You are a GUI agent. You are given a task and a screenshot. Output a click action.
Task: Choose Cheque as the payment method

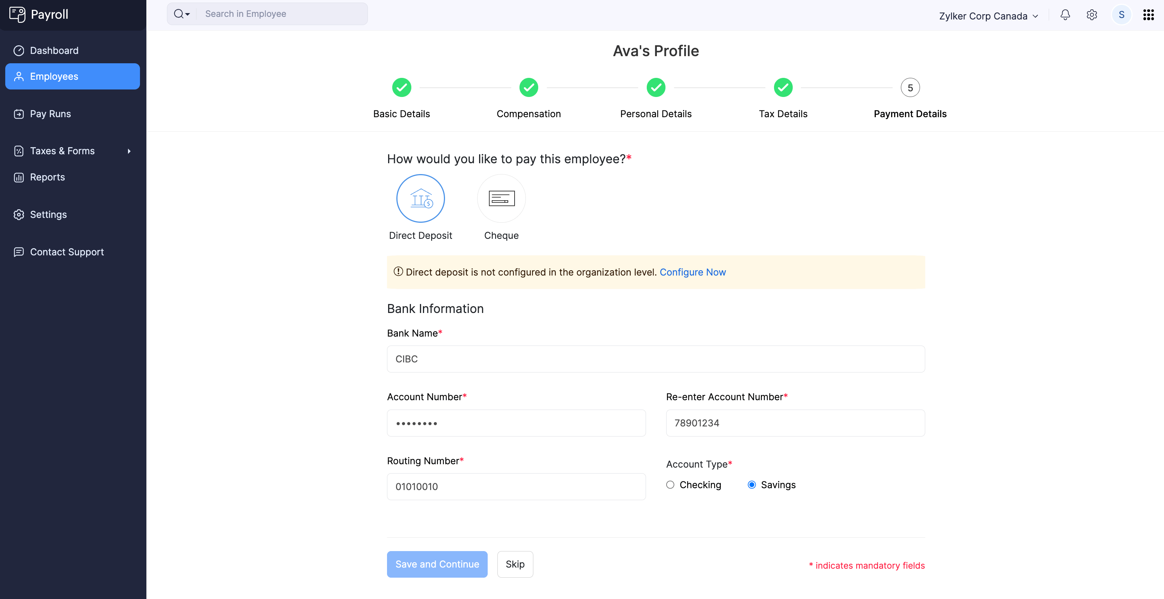pos(501,198)
